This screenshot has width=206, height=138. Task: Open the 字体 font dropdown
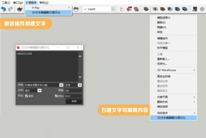(61, 85)
